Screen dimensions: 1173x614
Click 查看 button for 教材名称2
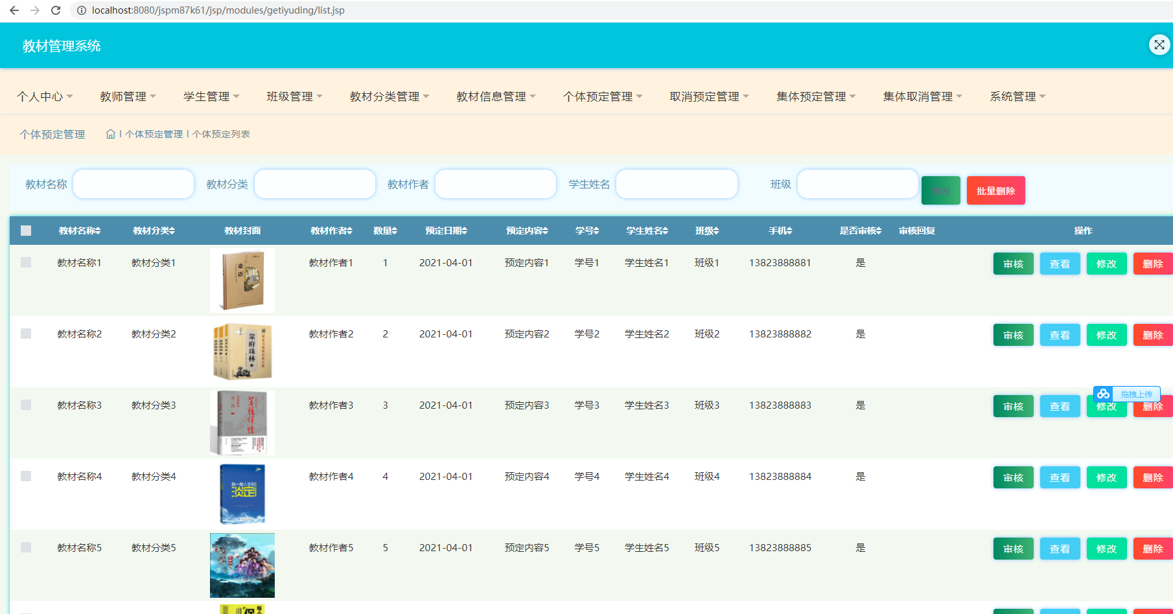click(1060, 335)
